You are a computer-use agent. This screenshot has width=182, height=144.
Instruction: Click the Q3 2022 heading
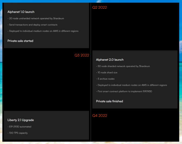[x=82, y=55]
